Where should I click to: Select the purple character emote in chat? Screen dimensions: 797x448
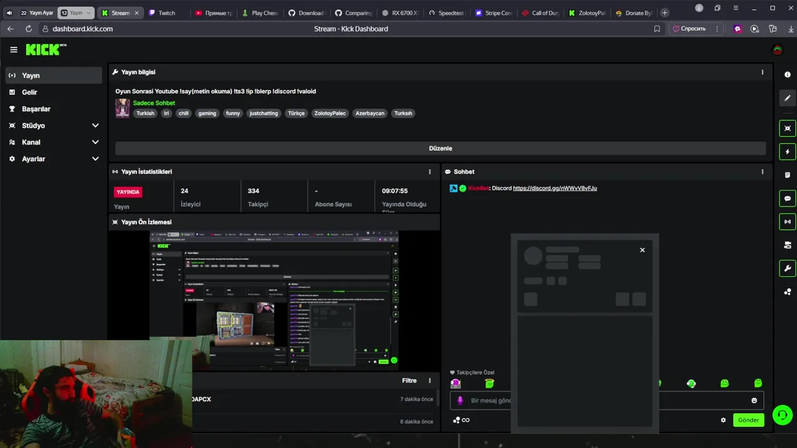[456, 383]
